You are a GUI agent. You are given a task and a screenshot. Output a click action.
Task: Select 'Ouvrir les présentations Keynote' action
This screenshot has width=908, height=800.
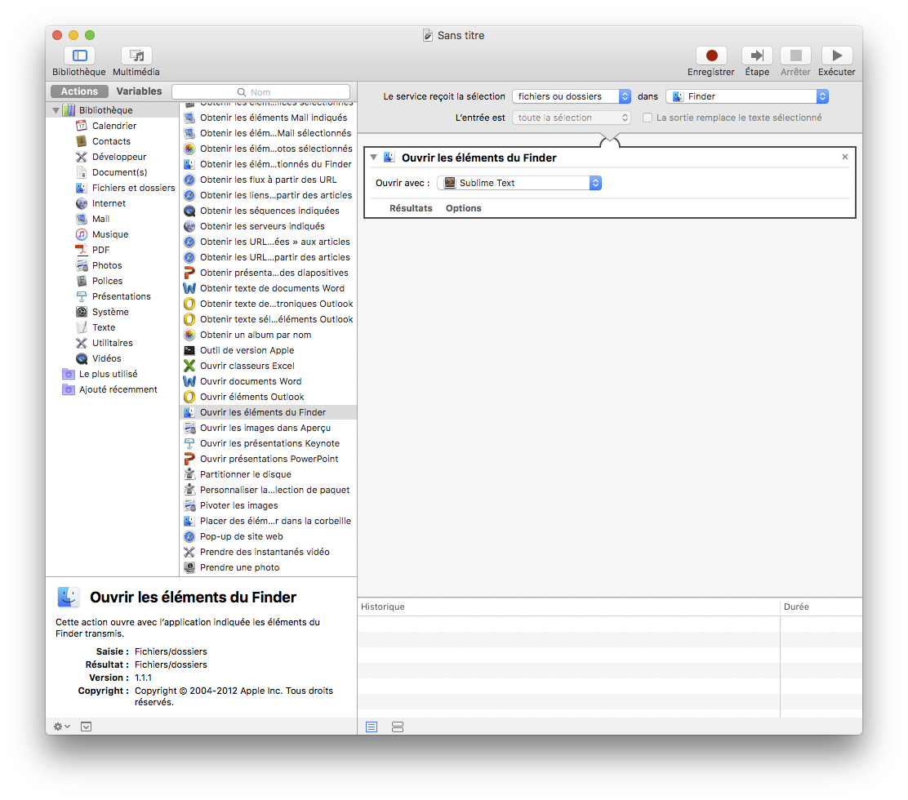click(x=268, y=443)
